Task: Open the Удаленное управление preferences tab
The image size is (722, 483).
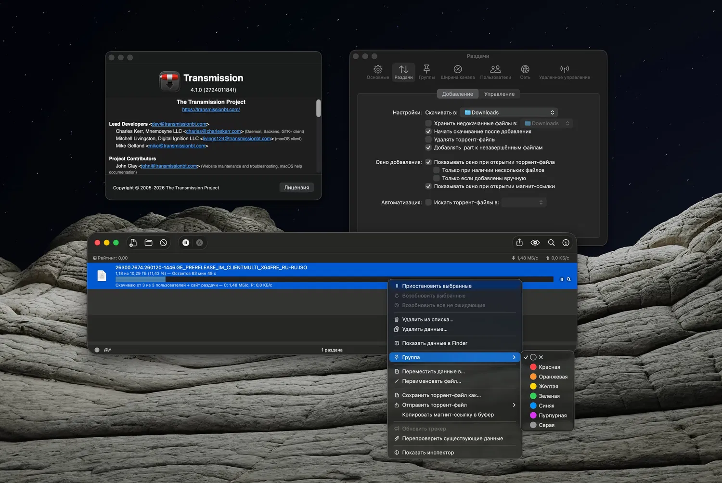Action: pyautogui.click(x=565, y=72)
